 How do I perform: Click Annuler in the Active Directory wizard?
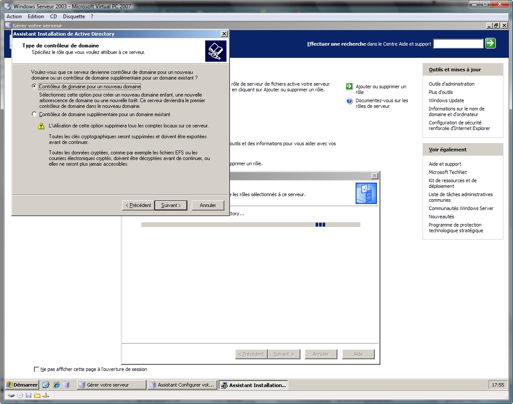pyautogui.click(x=208, y=205)
